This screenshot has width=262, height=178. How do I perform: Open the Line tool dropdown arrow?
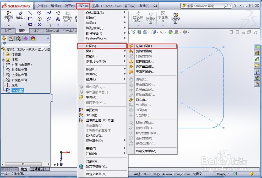[x=35, y=13]
